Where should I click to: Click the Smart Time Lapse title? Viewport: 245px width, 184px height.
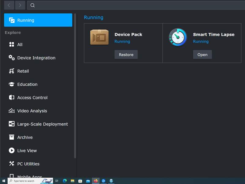click(x=213, y=35)
